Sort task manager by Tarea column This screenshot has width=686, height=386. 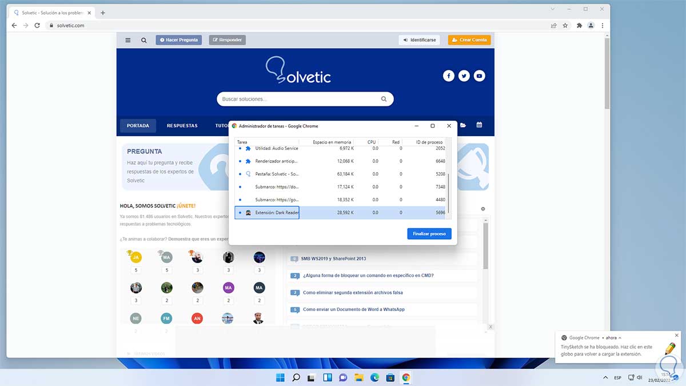(x=266, y=142)
